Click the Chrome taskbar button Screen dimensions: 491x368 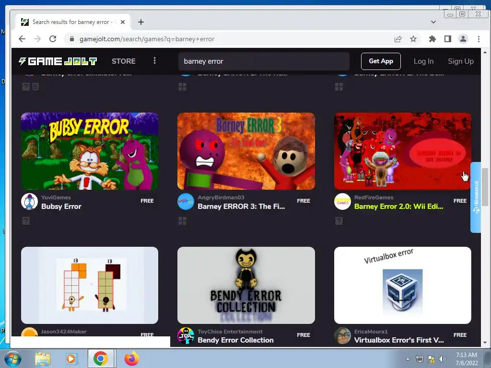click(101, 359)
